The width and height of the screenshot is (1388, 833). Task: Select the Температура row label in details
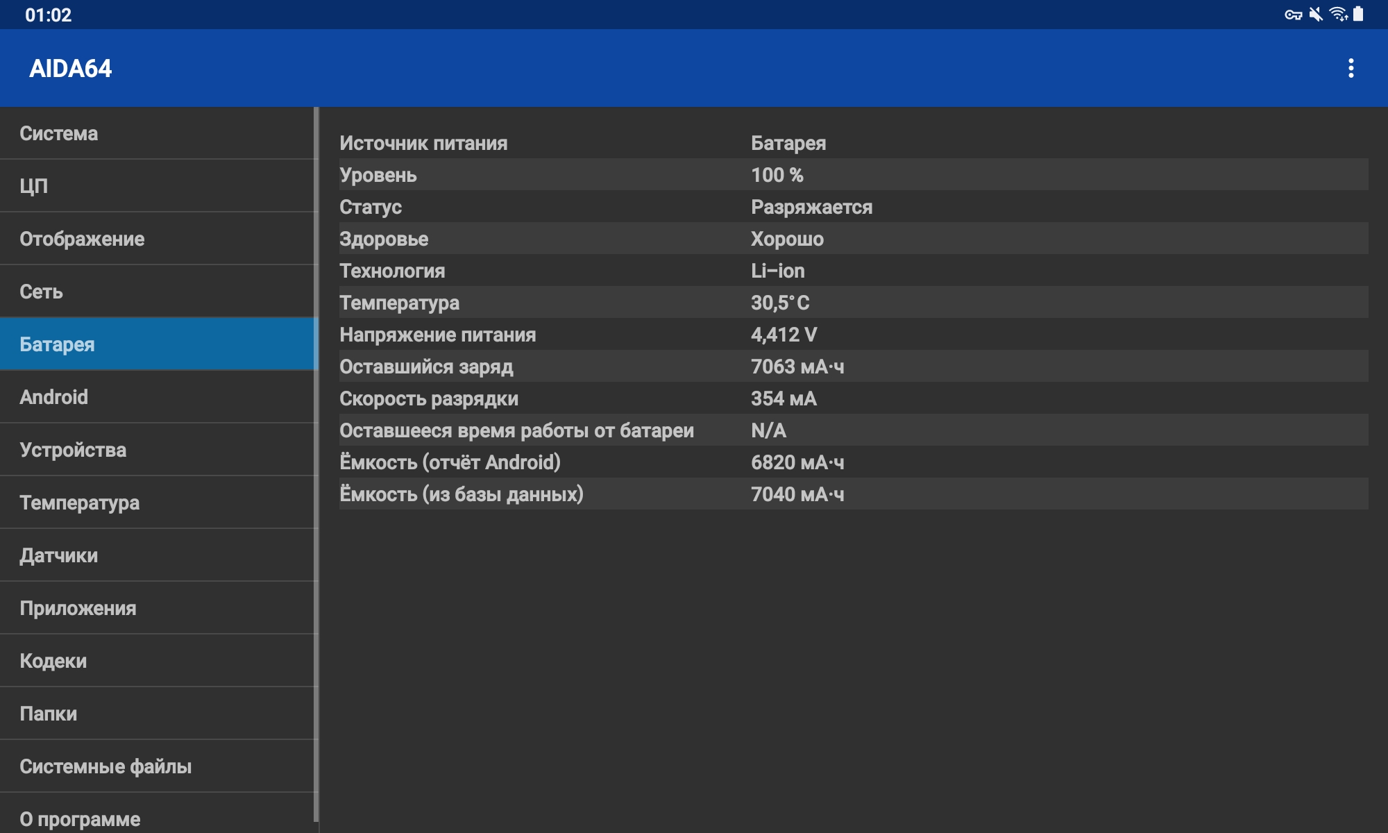(x=399, y=303)
